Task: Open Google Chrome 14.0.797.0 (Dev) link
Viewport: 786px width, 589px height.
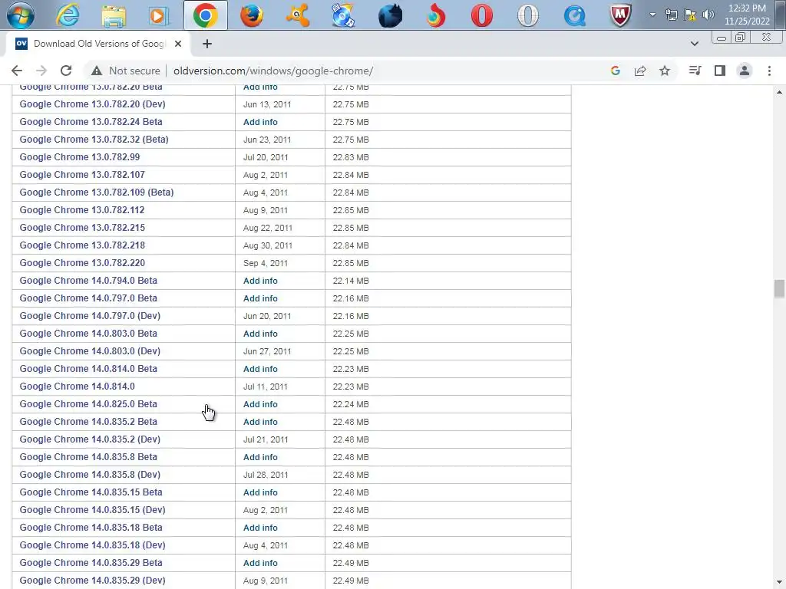Action: [90, 315]
